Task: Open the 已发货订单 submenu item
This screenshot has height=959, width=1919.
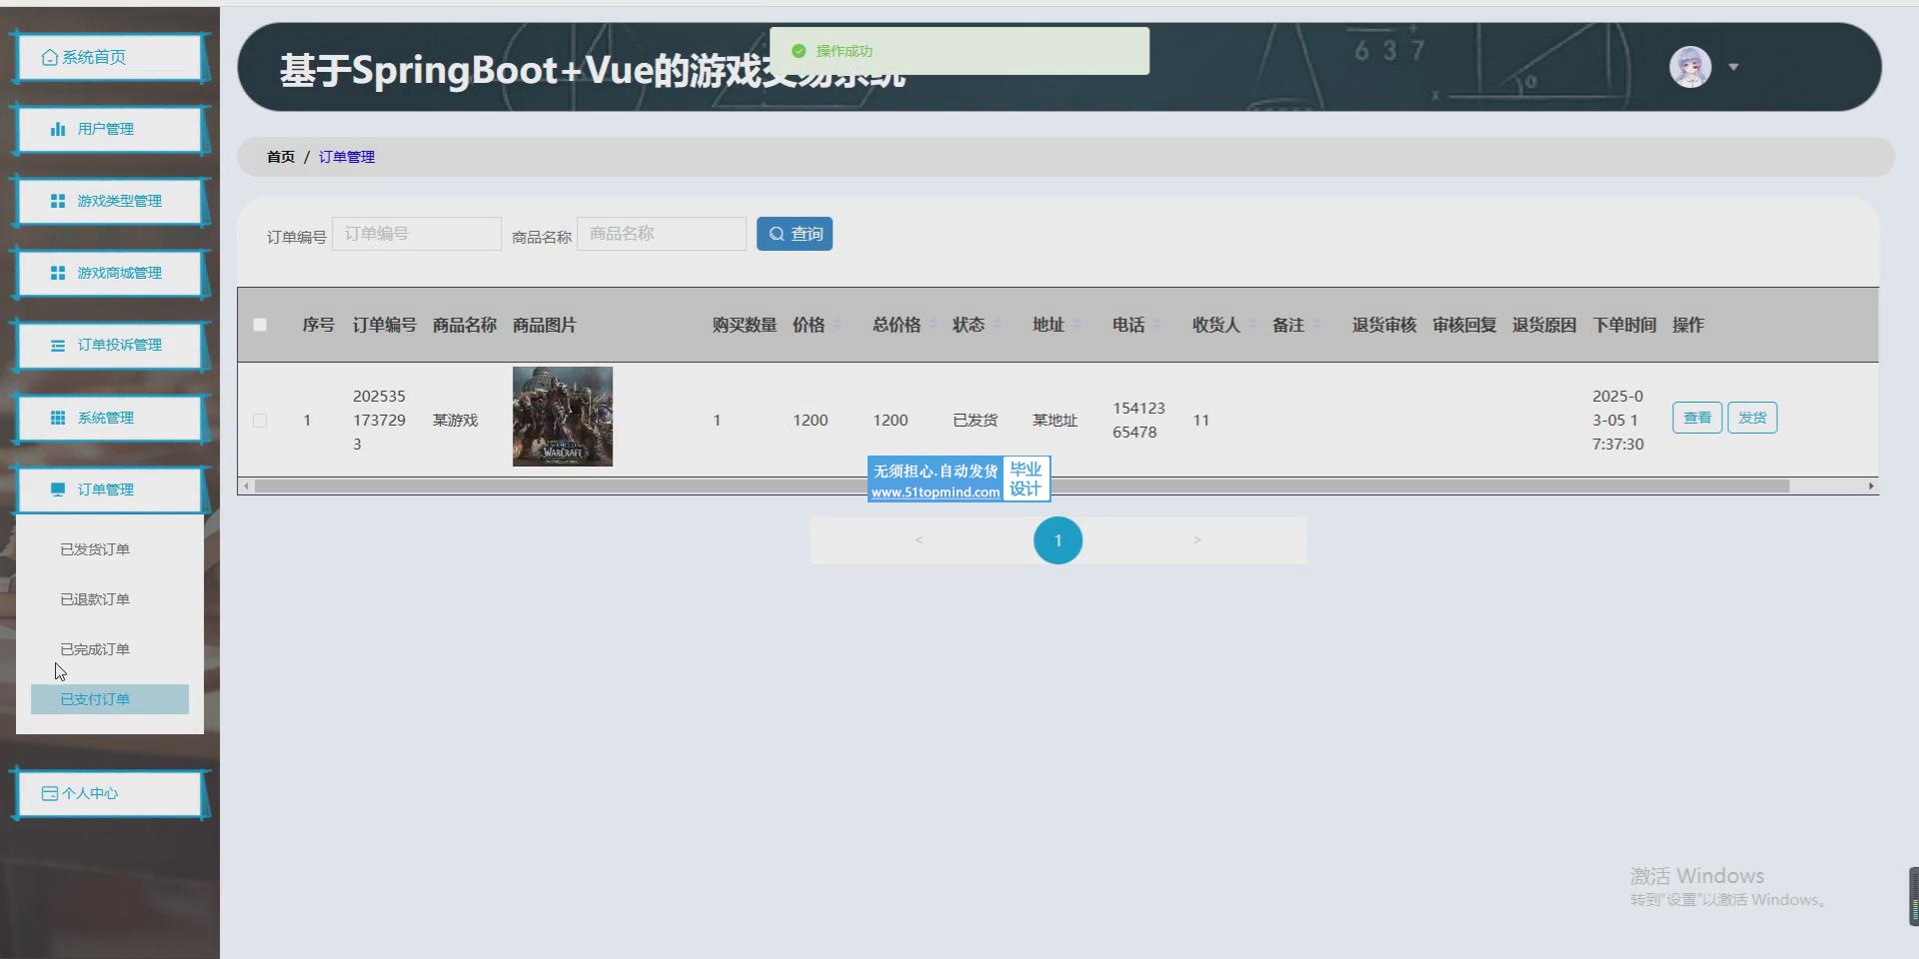Action: (x=95, y=549)
